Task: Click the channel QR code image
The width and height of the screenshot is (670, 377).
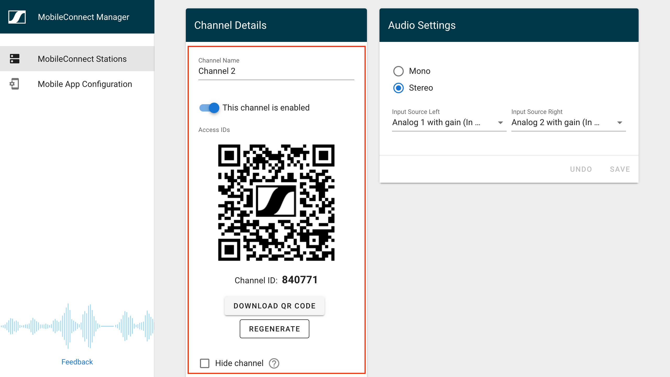Action: 276,202
